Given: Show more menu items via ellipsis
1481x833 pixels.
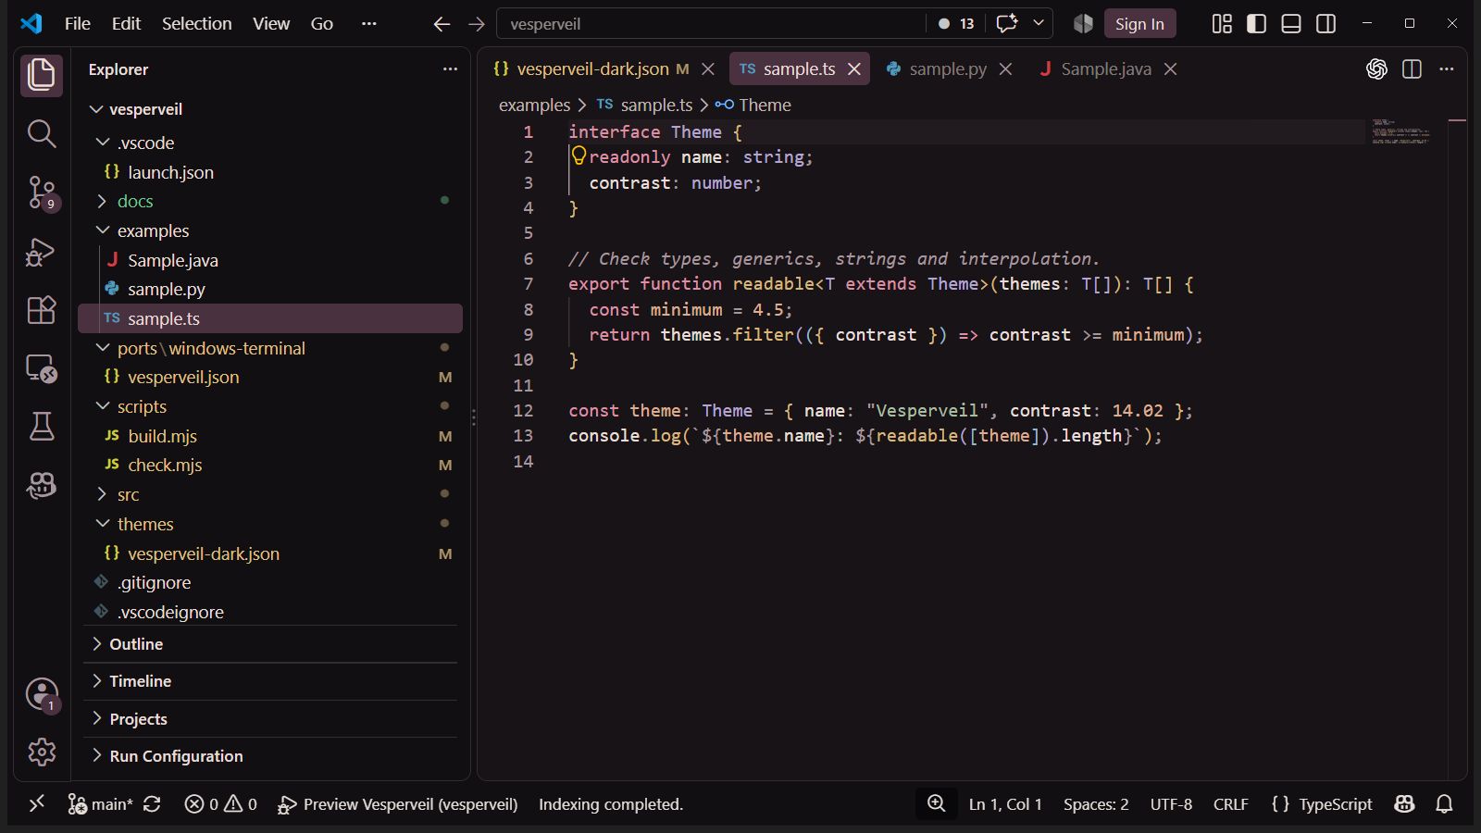Looking at the screenshot, I should click(x=369, y=24).
